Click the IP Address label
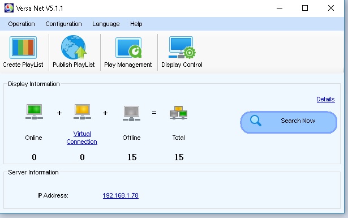The width and height of the screenshot is (348, 218). [x=53, y=195]
